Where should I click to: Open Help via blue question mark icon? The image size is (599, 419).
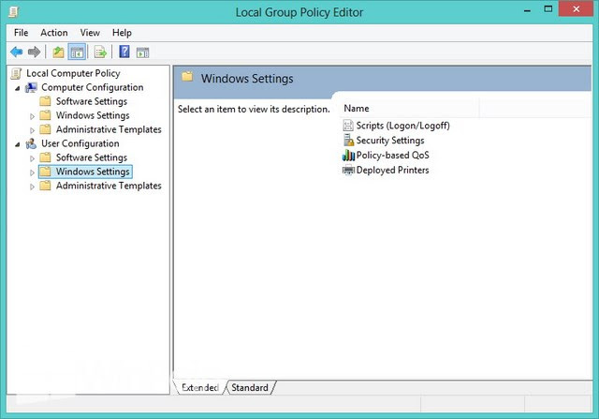coord(124,52)
